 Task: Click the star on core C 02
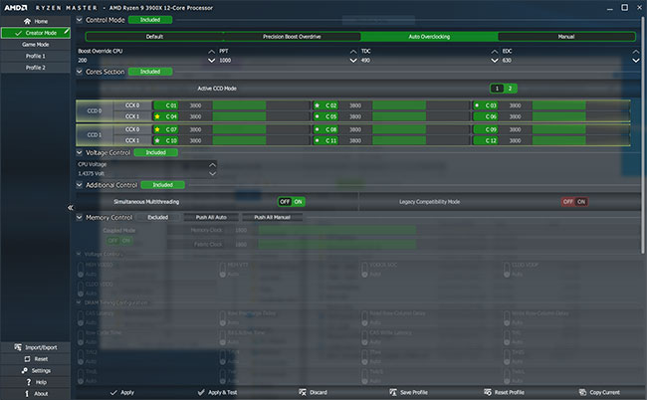tap(317, 105)
